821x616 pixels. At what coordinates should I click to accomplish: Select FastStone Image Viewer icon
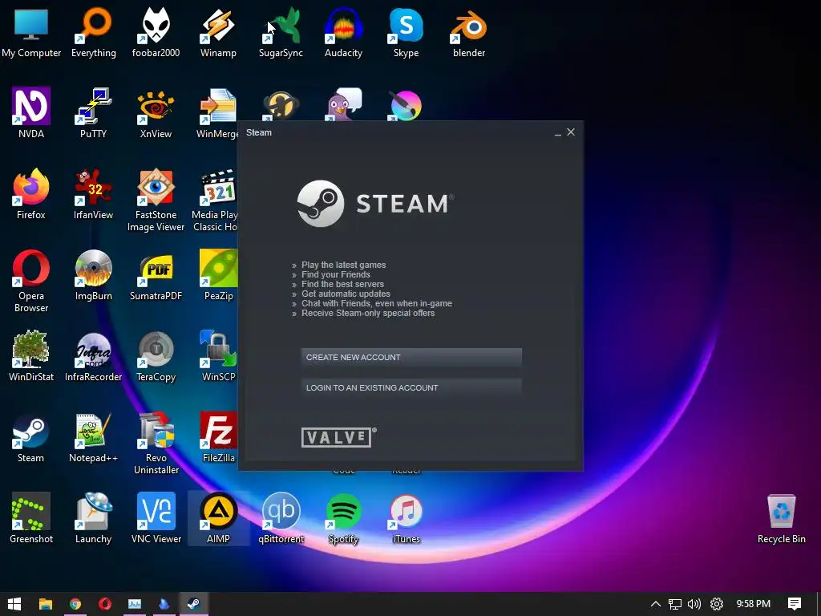pos(156,200)
